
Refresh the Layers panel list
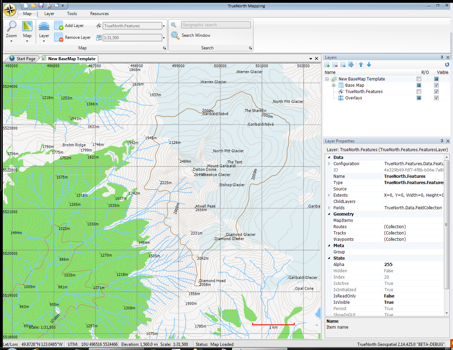tap(447, 64)
